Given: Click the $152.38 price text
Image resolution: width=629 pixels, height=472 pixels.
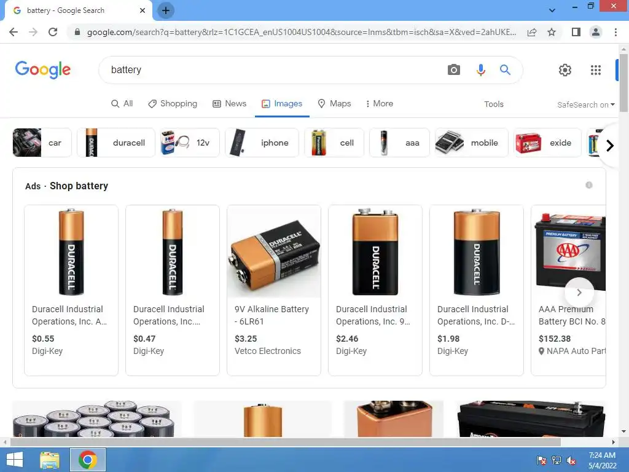Looking at the screenshot, I should [x=555, y=339].
